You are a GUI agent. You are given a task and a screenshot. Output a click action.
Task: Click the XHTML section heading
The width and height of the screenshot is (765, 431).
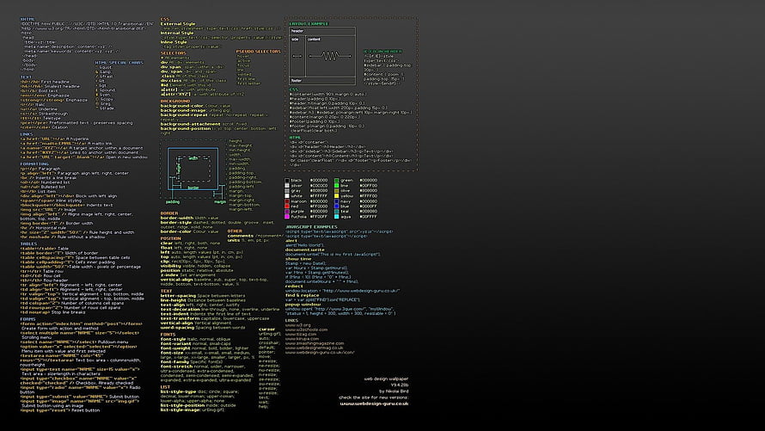[x=28, y=19]
